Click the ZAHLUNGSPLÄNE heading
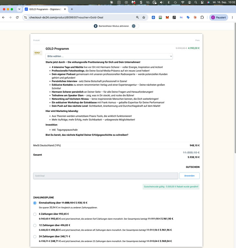This screenshot has height=248, width=236. coord(43,198)
